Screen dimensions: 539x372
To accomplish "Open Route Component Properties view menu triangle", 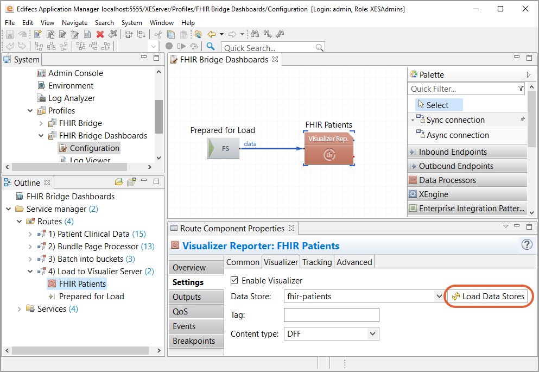I will [506, 226].
